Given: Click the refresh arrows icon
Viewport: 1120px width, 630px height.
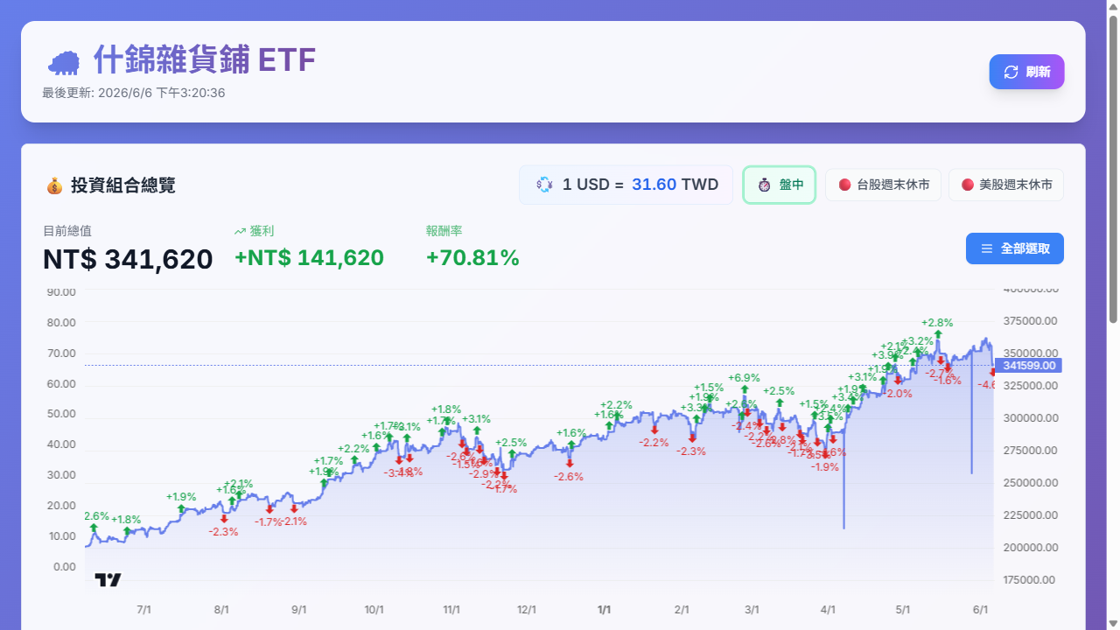Looking at the screenshot, I should coord(1011,72).
